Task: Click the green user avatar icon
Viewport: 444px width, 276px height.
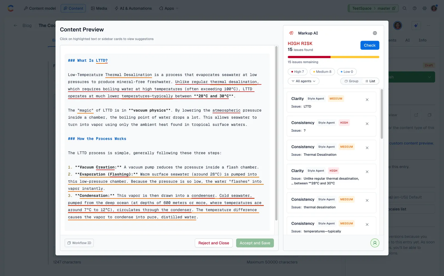Action: click(375, 243)
